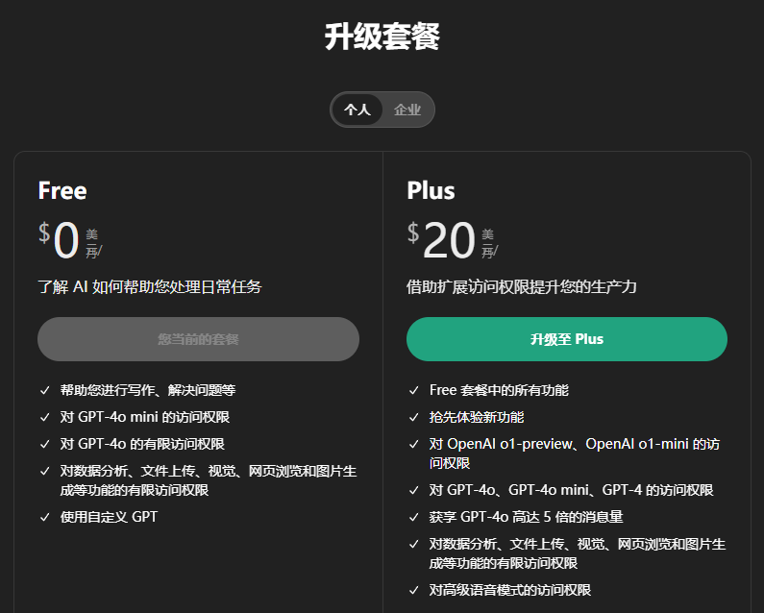Click checkmark beside 对 GPT-4o 的有限访问权限
764x613 pixels.
(x=45, y=444)
